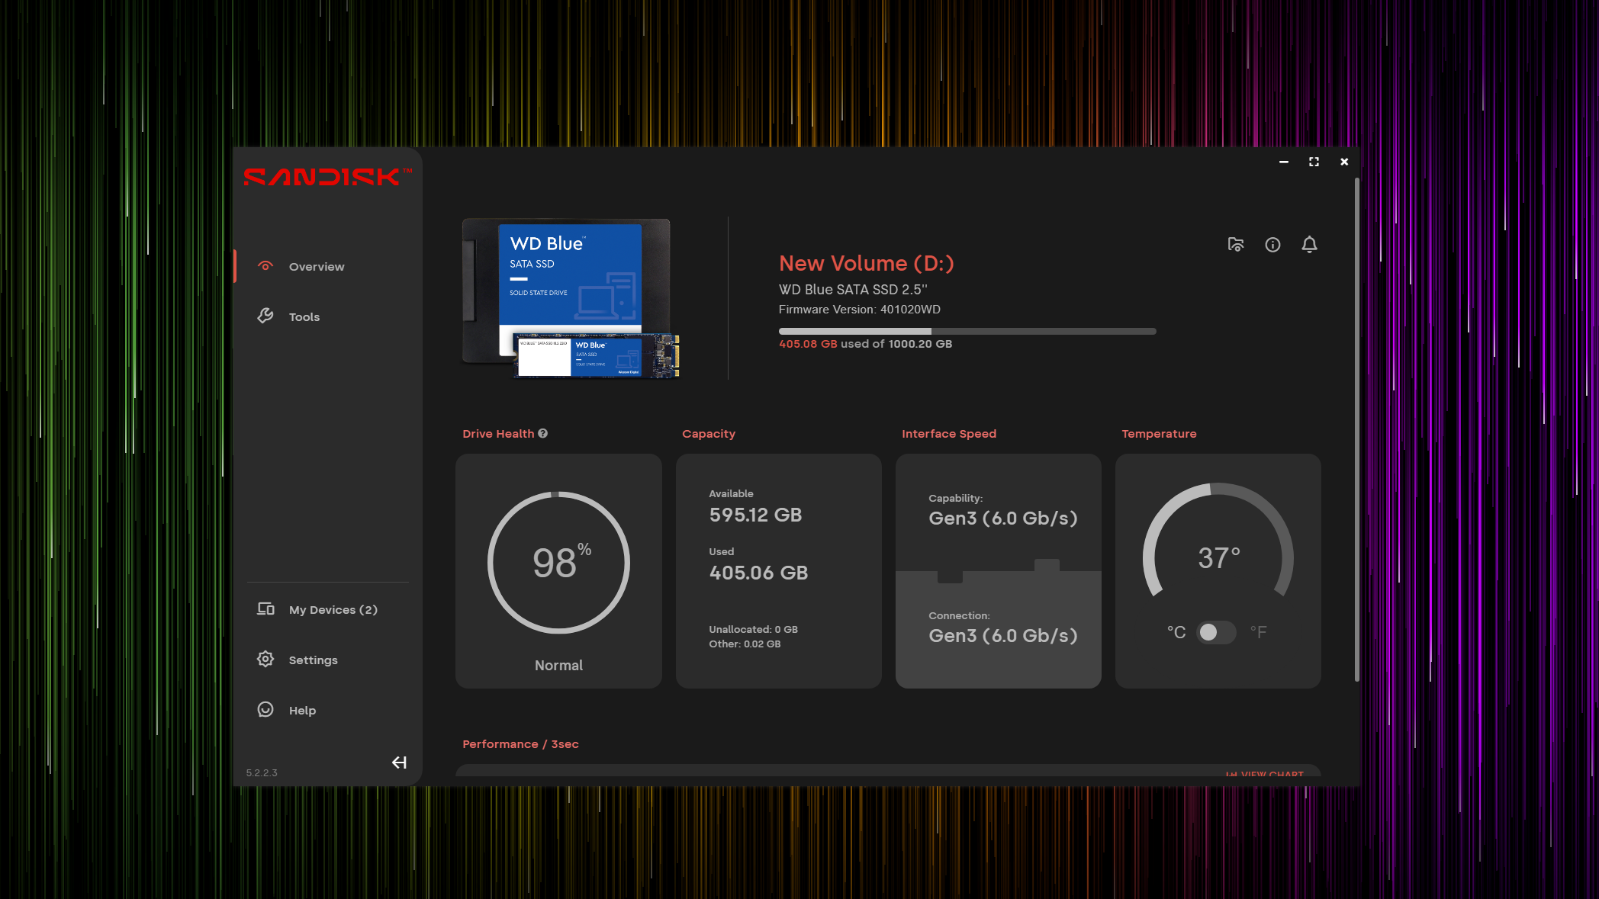Toggle temperature unit between °C and °F
This screenshot has width=1599, height=899.
click(1216, 632)
